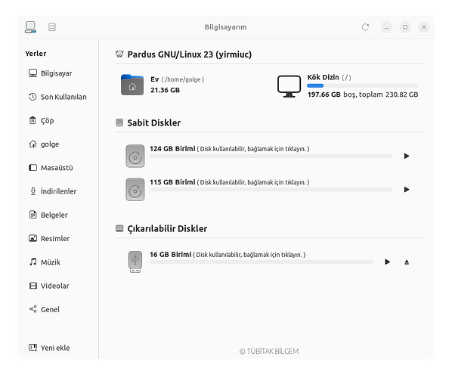This screenshot has width=452, height=378.
Task: Click the 115 GB Birimi disk icon
Action: point(135,190)
